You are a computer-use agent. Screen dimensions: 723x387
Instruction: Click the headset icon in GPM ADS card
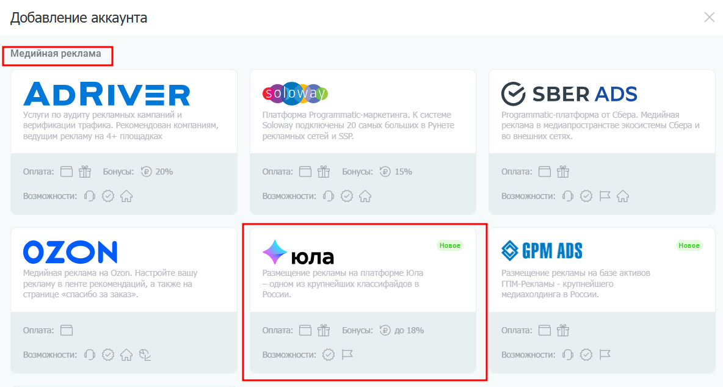coord(568,355)
